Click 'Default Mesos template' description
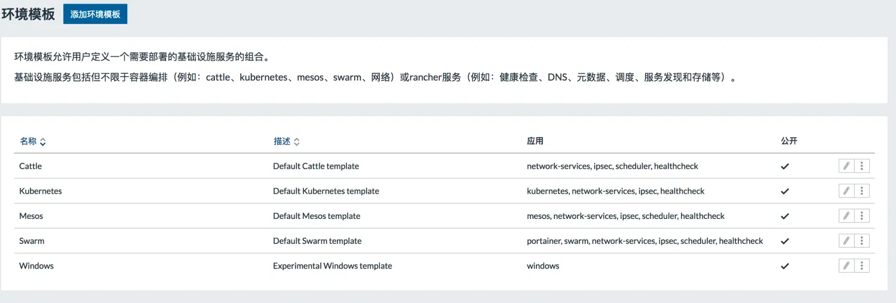This screenshot has width=896, height=303. tap(317, 216)
